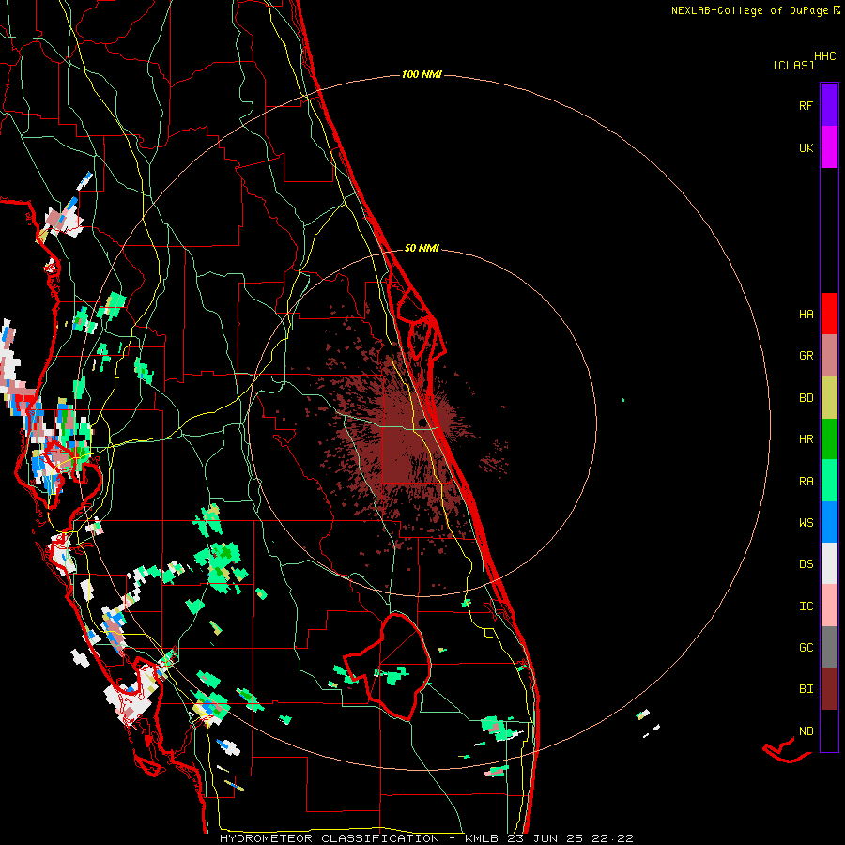Image resolution: width=845 pixels, height=845 pixels.
Task: Click the HHC product code label
Action: (x=825, y=56)
